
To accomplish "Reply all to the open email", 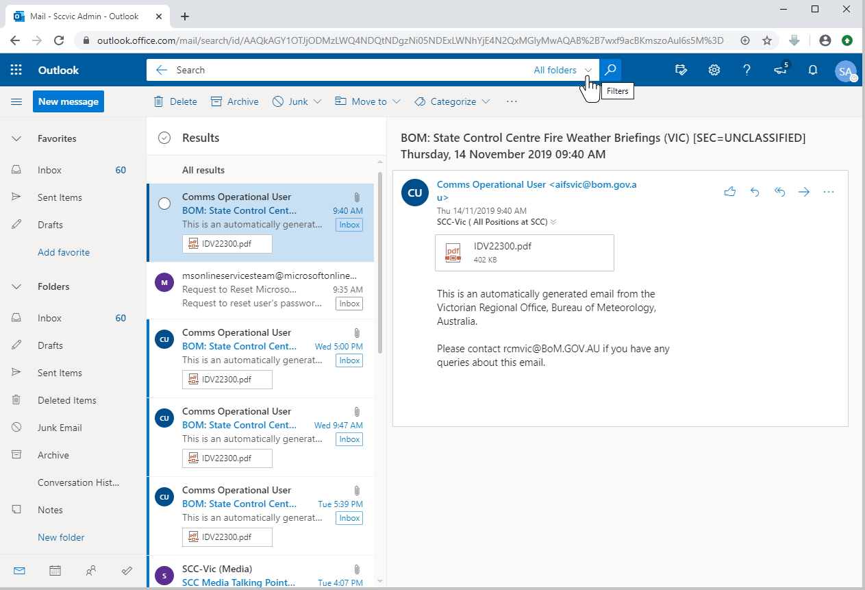I will click(779, 192).
